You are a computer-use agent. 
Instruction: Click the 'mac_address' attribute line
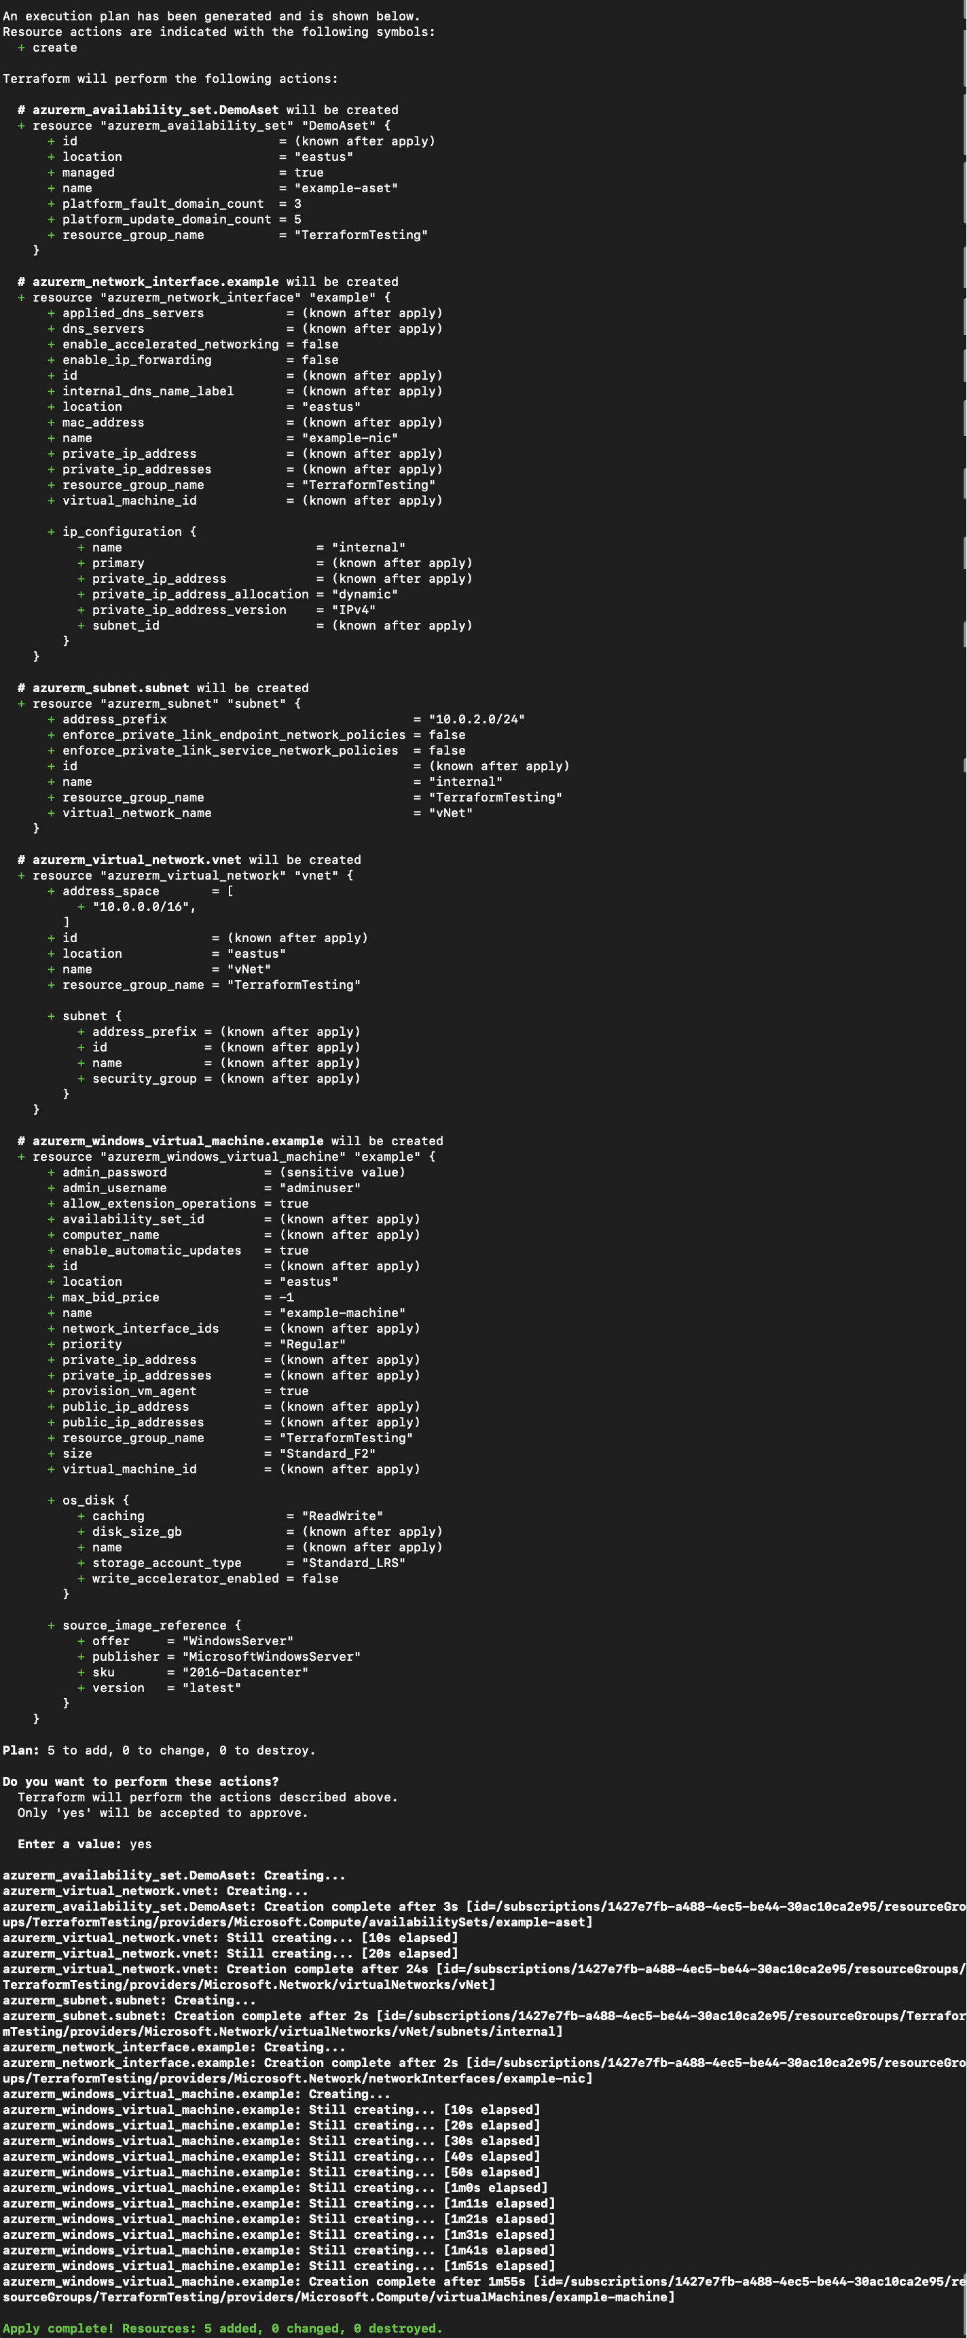click(x=245, y=422)
